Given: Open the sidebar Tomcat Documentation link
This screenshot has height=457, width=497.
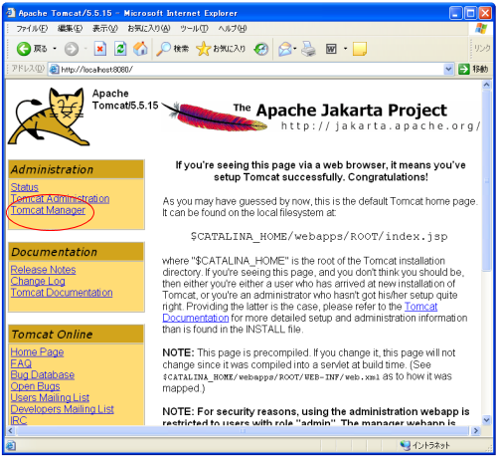Looking at the screenshot, I should (x=62, y=293).
